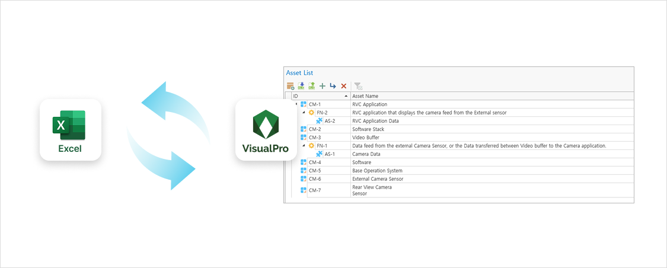Select the CM-3 row ID
This screenshot has width=667, height=268.
[x=315, y=138]
